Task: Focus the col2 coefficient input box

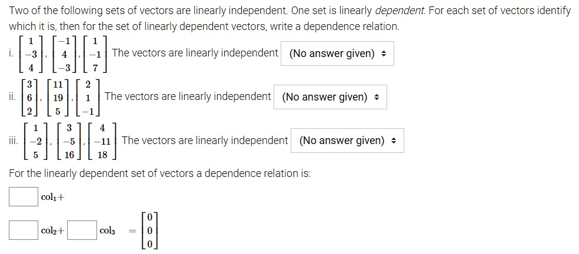Action: coord(24,230)
